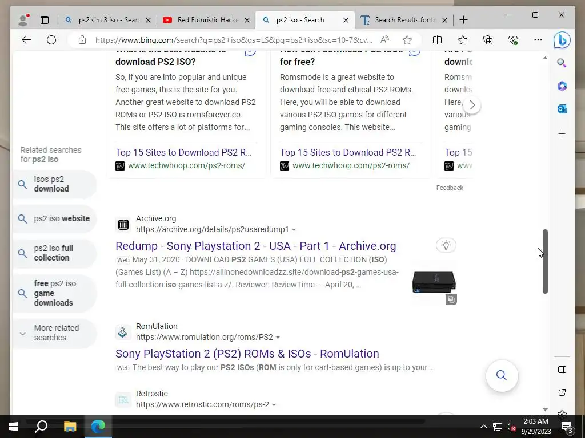
Task: Search 'free ps2 iso game downloads'
Action: pos(54,293)
